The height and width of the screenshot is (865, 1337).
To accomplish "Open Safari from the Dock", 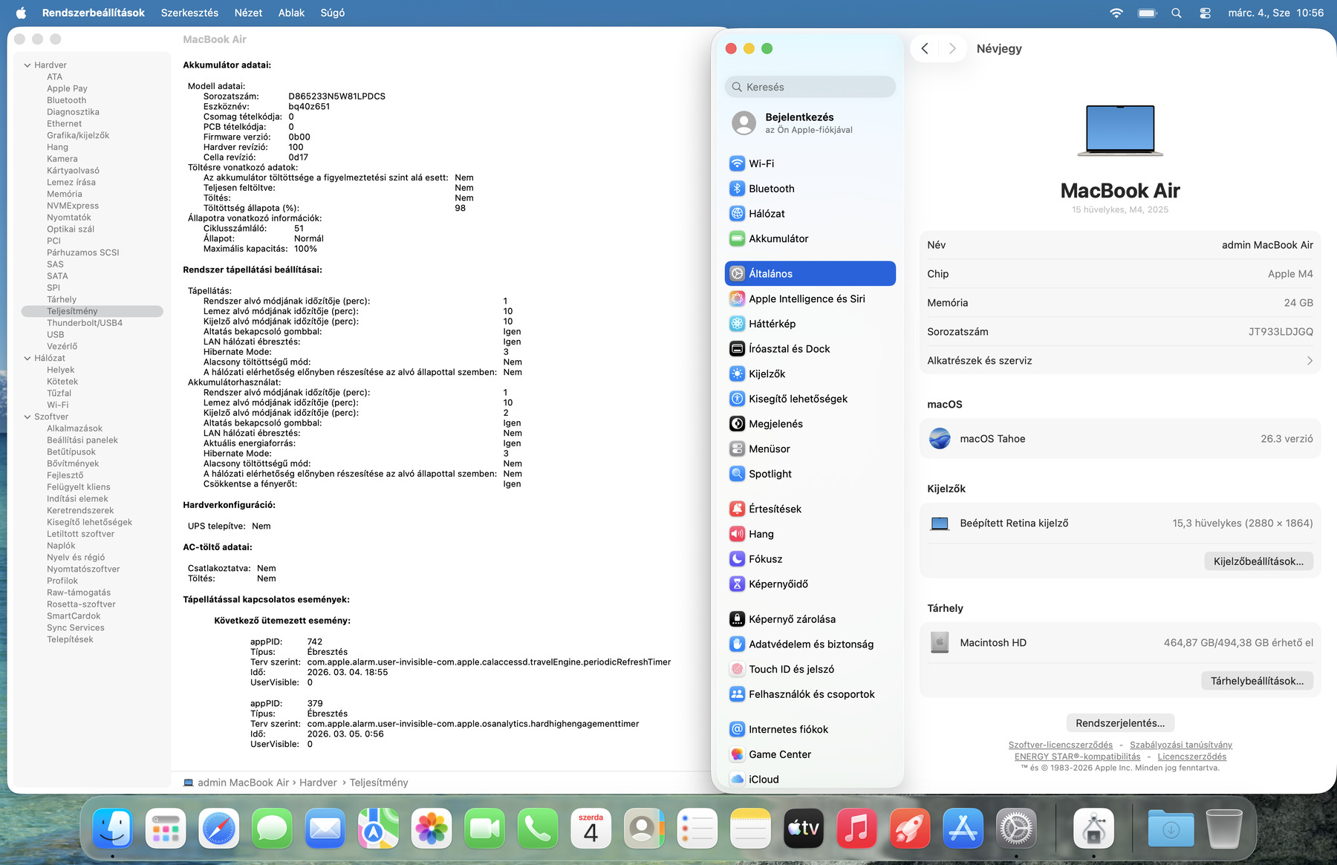I will pos(219,829).
